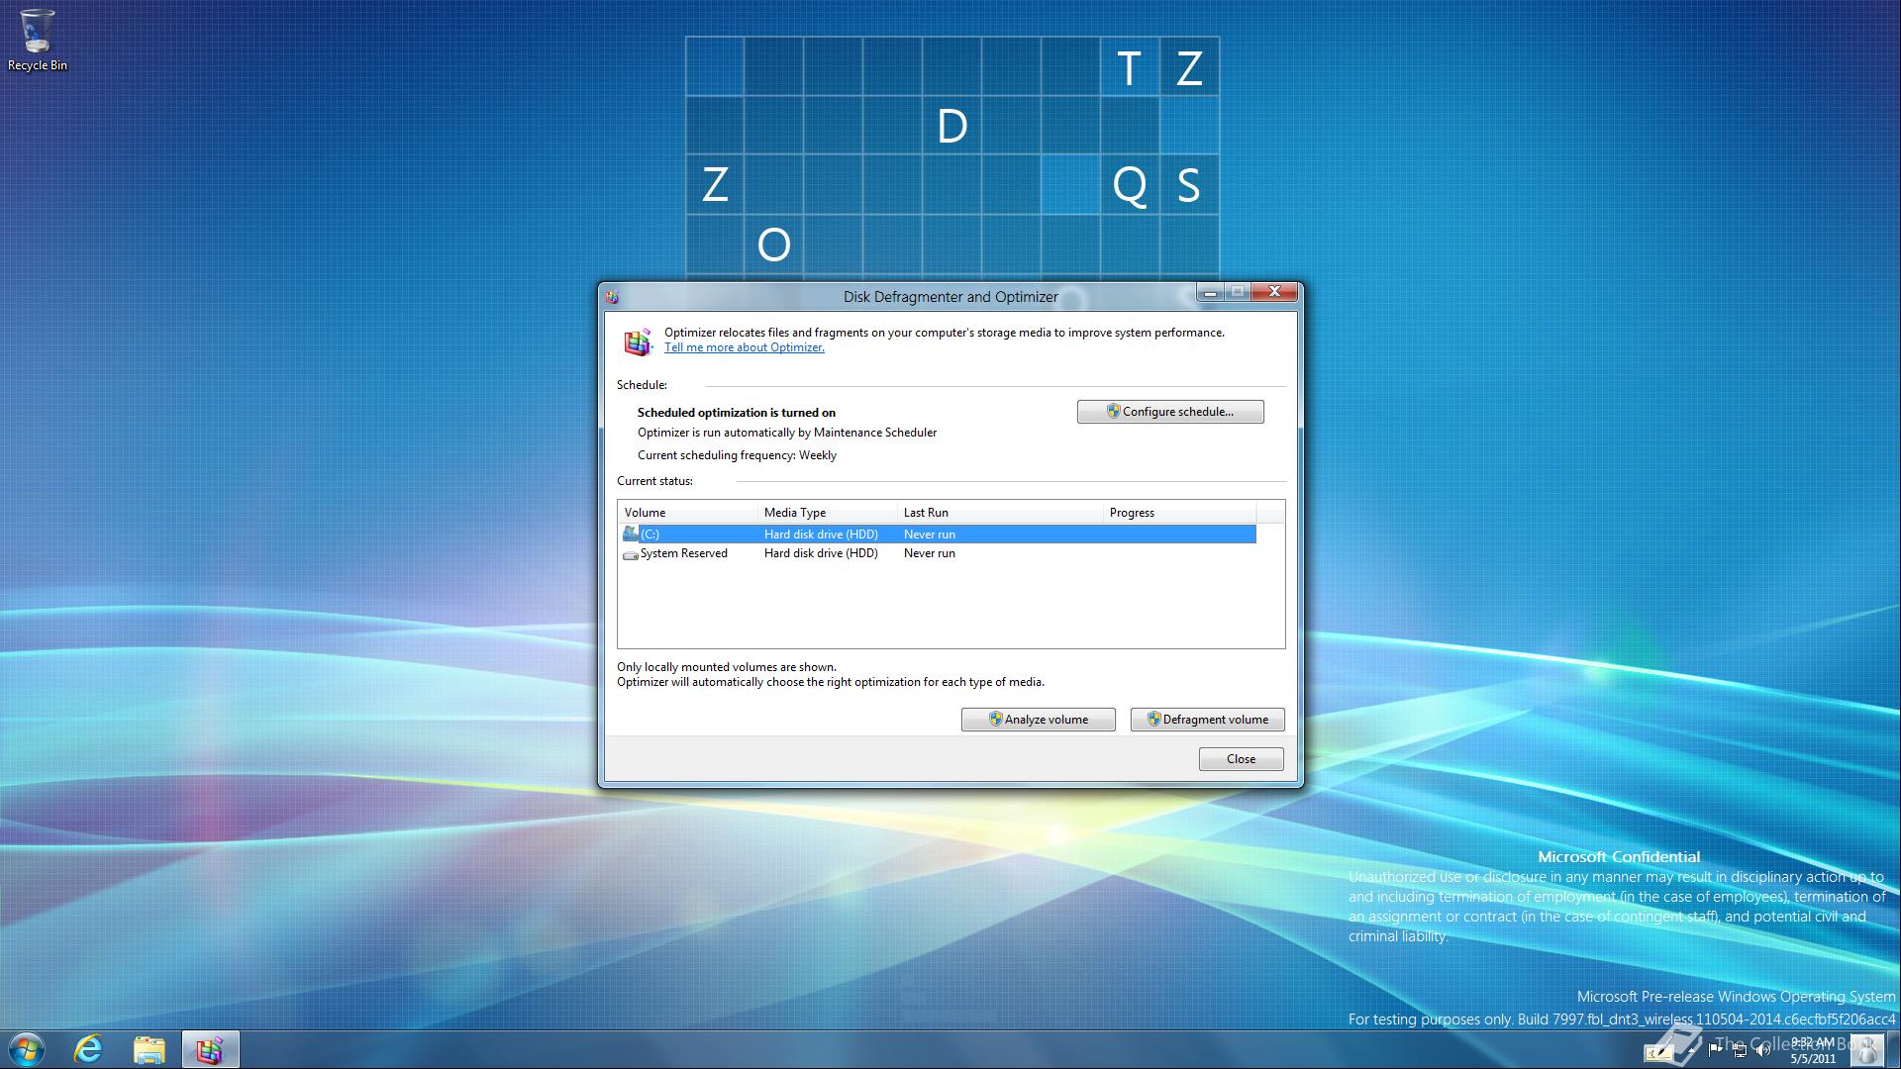The image size is (1901, 1069).
Task: Select the Disk Defragmenter taskbar button
Action: point(210,1049)
